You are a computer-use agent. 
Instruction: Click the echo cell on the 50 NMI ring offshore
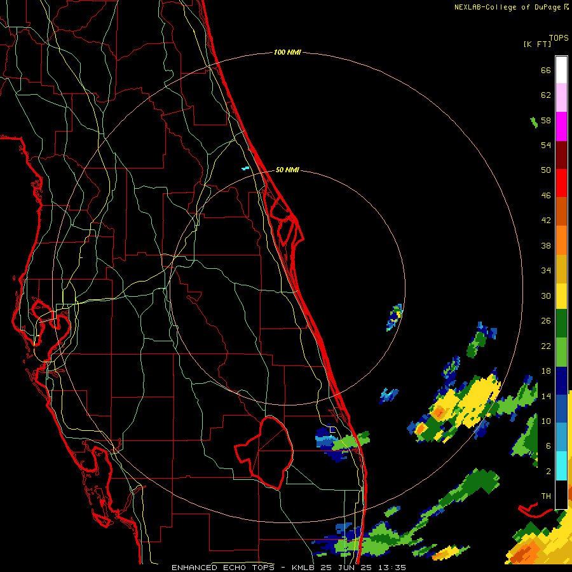394,317
